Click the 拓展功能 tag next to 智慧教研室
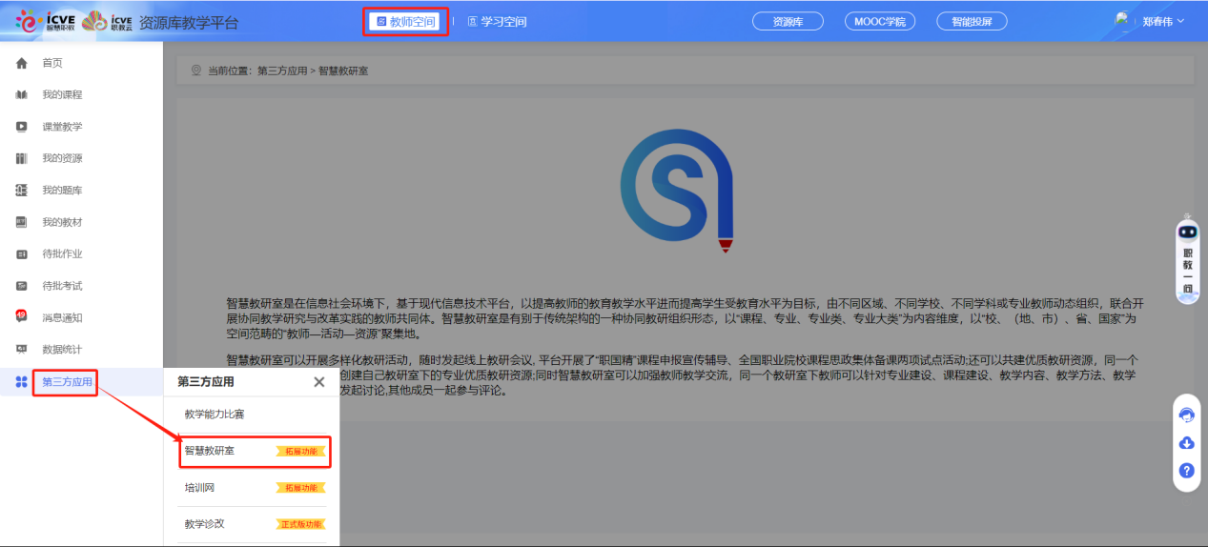 pos(300,452)
